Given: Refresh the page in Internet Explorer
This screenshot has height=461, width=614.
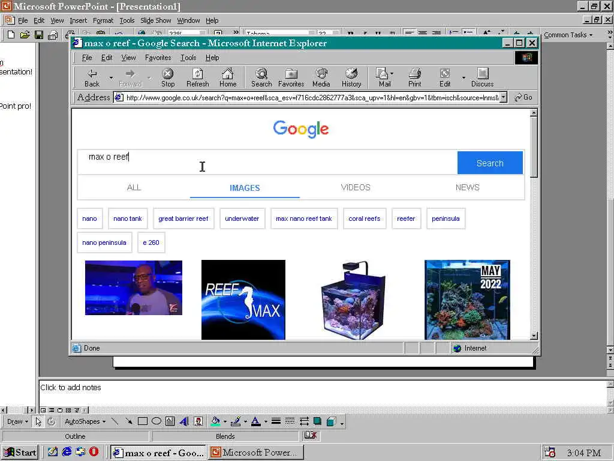Looking at the screenshot, I should (x=198, y=77).
